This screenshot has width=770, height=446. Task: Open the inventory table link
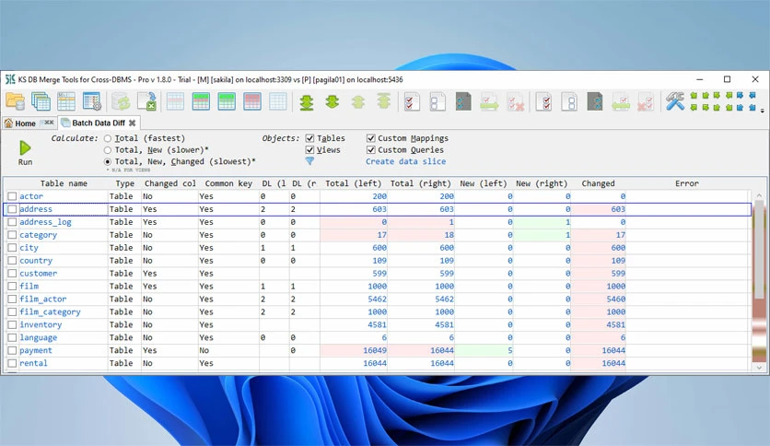41,324
